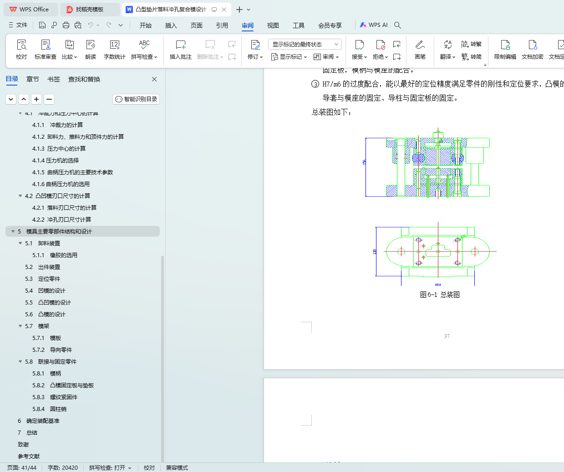Open the 比较 compare dropdown

point(70,57)
